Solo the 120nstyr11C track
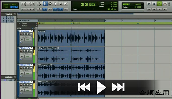172x99 pixels. [x=28, y=68]
